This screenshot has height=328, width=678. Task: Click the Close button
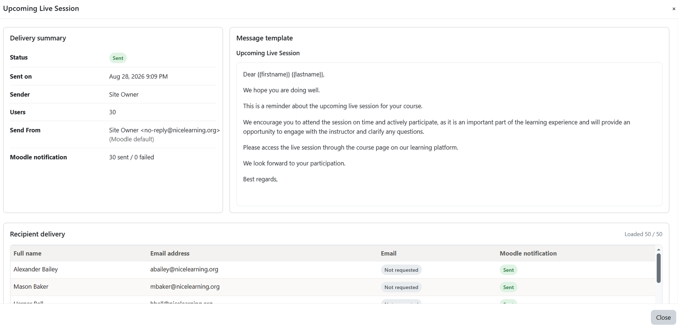[x=663, y=317]
